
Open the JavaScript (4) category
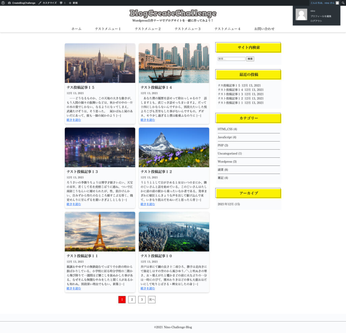[x=227, y=137]
